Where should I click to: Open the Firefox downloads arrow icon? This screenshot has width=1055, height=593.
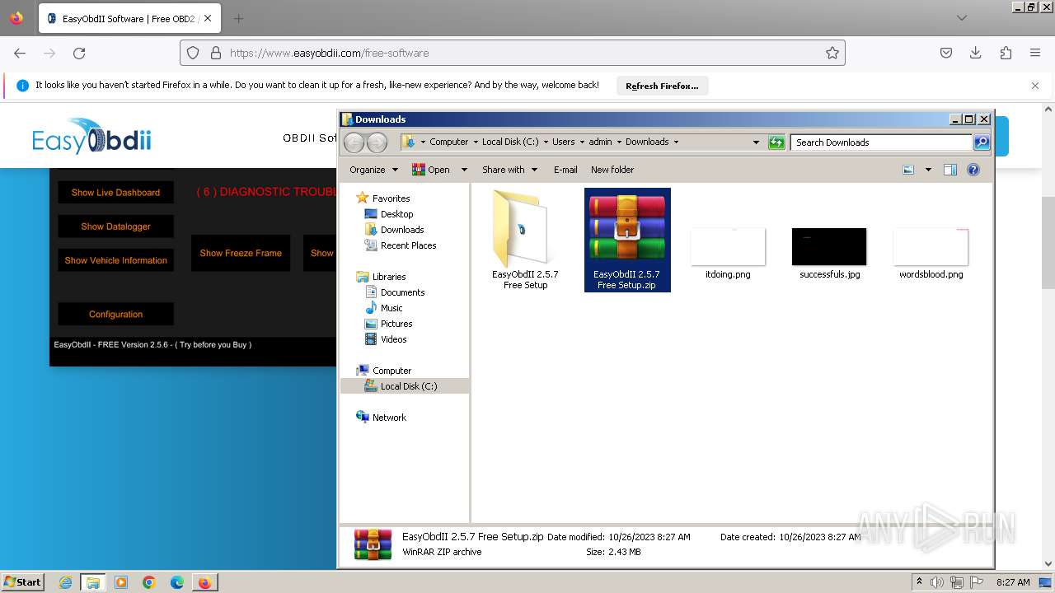[x=976, y=53]
